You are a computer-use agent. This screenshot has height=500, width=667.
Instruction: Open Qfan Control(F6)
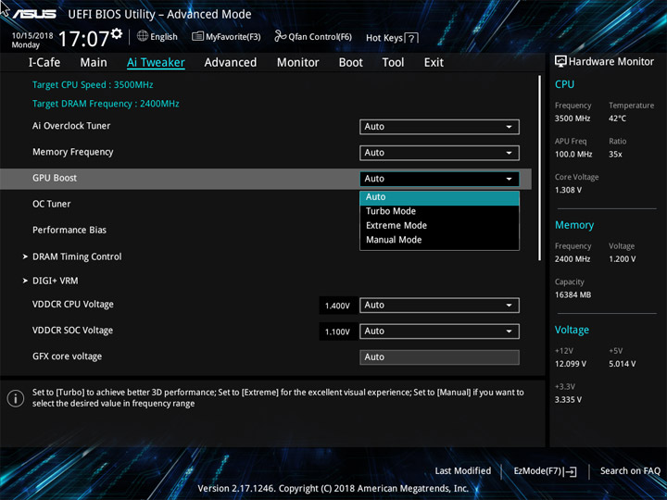tap(313, 36)
